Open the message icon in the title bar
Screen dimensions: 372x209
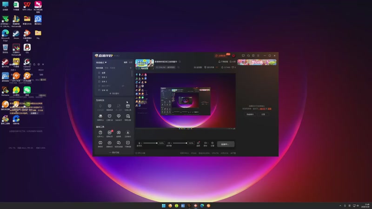tap(243, 56)
